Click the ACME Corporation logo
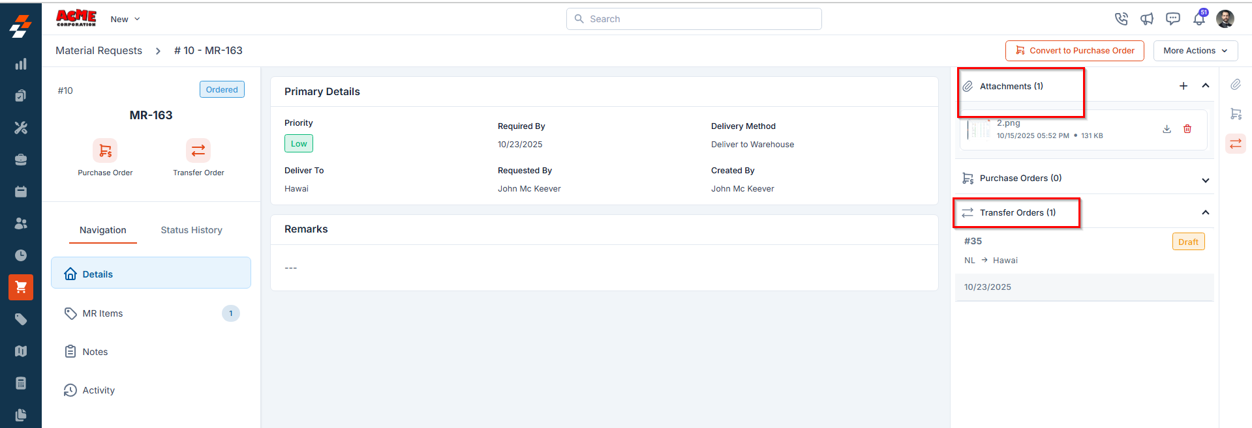This screenshot has width=1252, height=428. pos(76,18)
